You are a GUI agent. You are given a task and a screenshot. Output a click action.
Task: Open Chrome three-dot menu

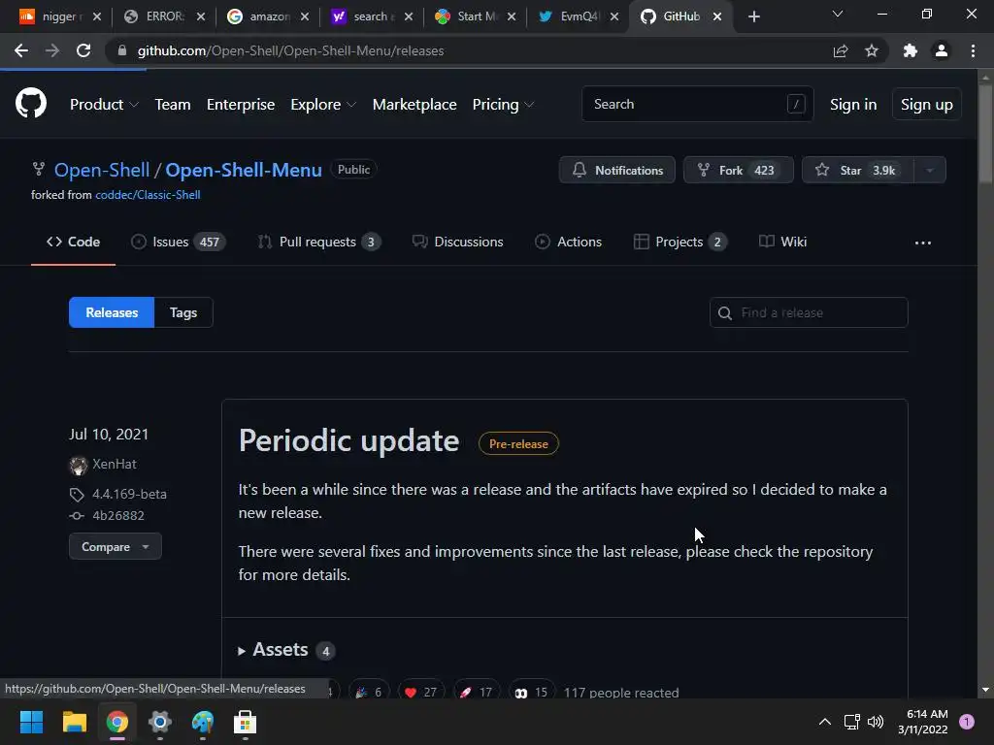pos(973,50)
